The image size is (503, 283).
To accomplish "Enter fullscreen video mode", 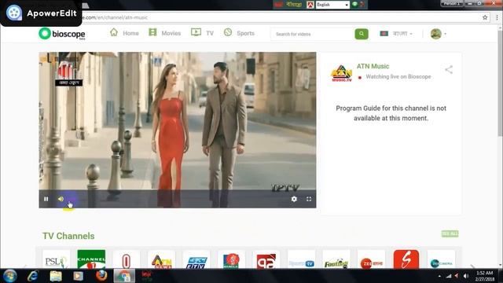I will [x=309, y=199].
